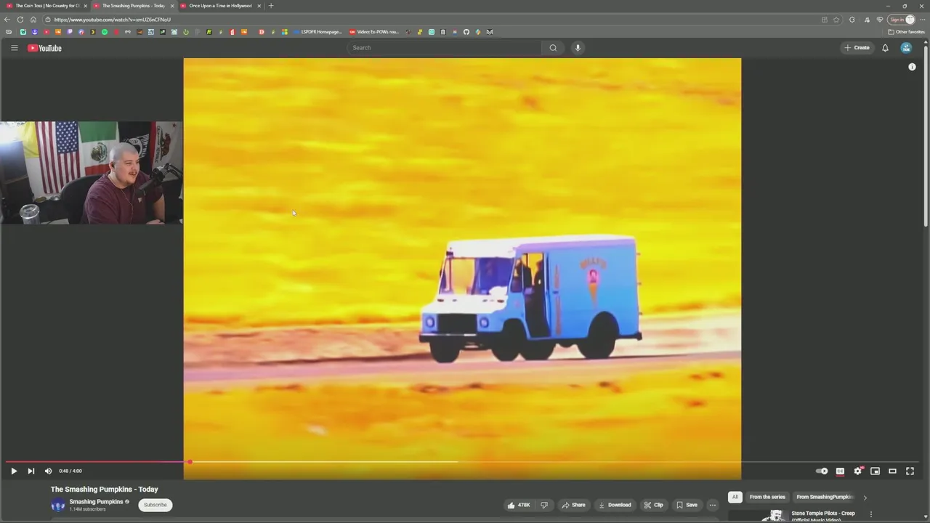Switch to theater mode
Image resolution: width=930 pixels, height=523 pixels.
(x=892, y=471)
